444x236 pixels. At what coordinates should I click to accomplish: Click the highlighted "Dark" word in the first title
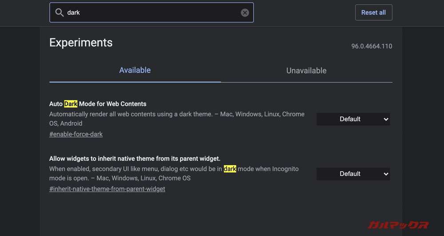tap(71, 104)
